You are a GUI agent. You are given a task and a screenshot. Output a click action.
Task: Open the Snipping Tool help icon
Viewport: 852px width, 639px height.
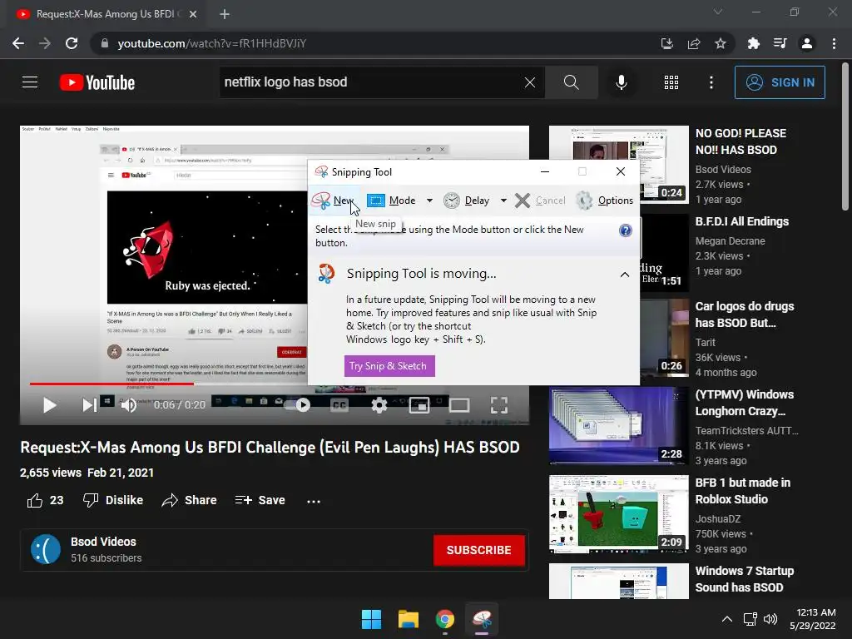(626, 230)
